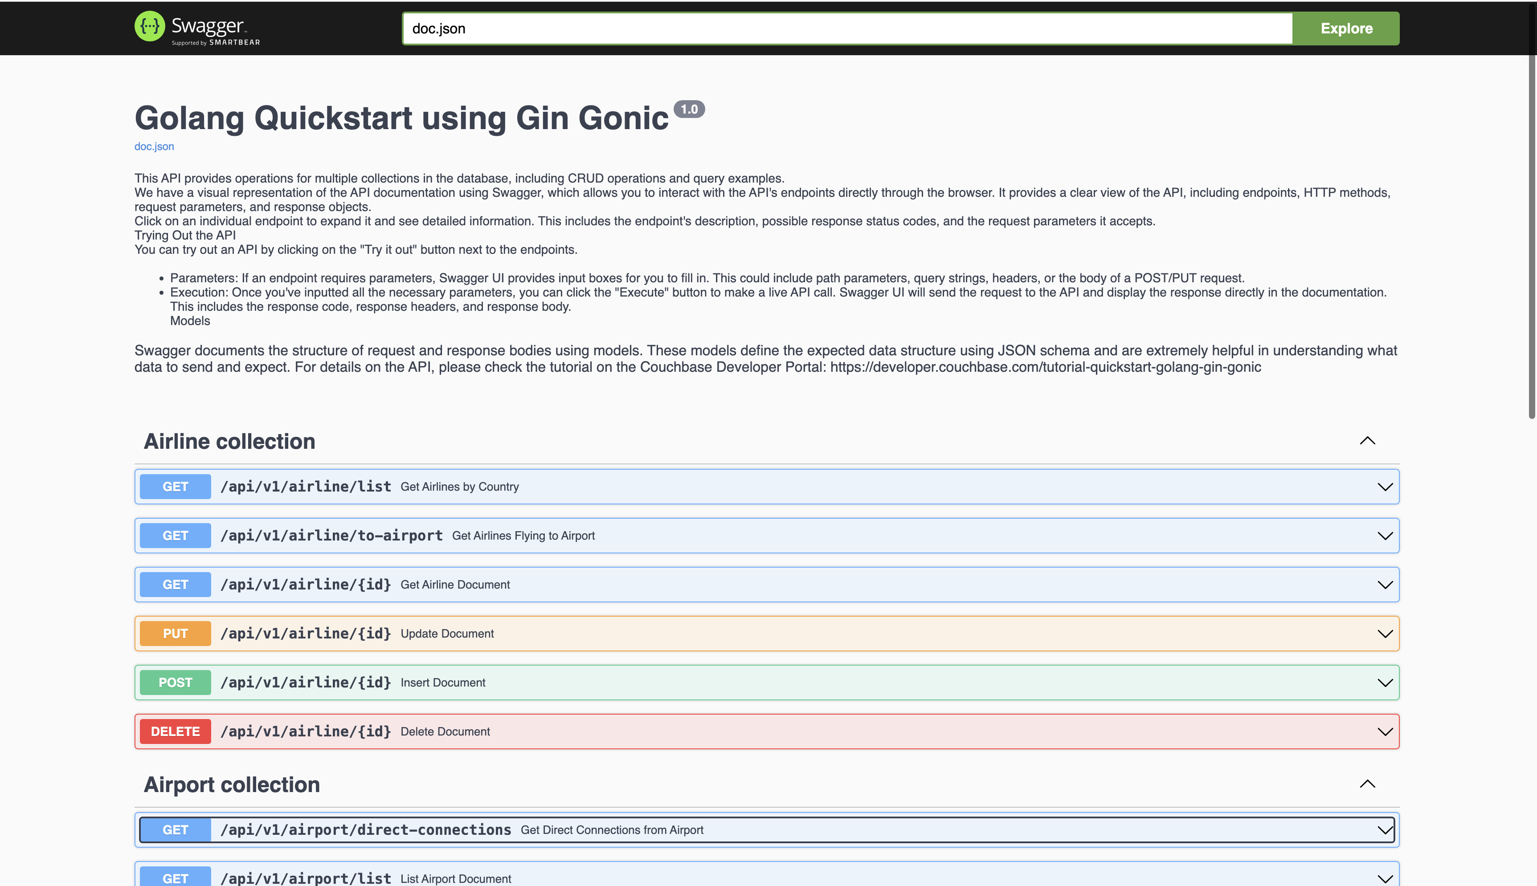This screenshot has width=1537, height=886.
Task: Expand the PUT Update Document chevron
Action: coord(1385,634)
